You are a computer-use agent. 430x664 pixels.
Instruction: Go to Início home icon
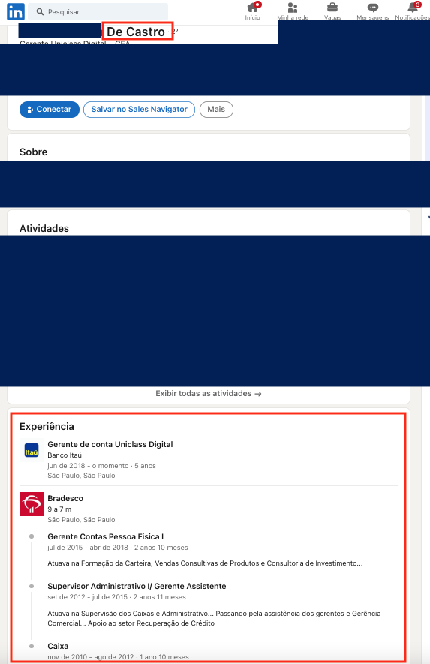pyautogui.click(x=253, y=8)
